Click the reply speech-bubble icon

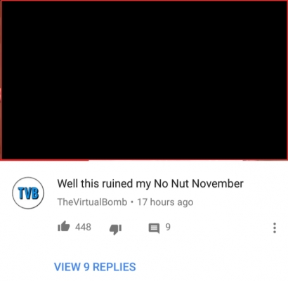click(x=154, y=228)
